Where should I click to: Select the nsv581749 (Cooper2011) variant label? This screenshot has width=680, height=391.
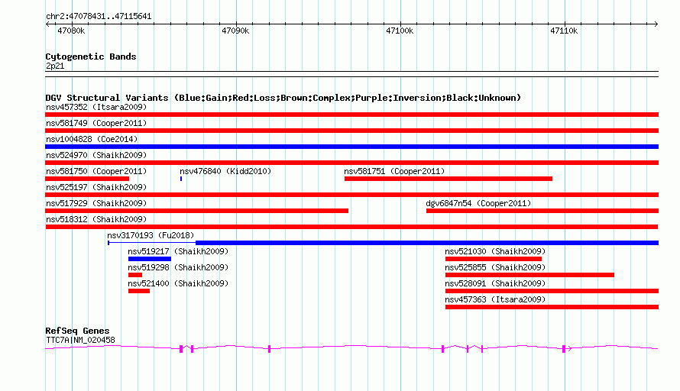[x=96, y=123]
